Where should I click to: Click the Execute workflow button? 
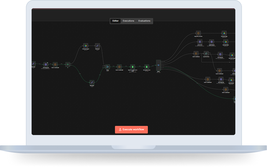131,129
